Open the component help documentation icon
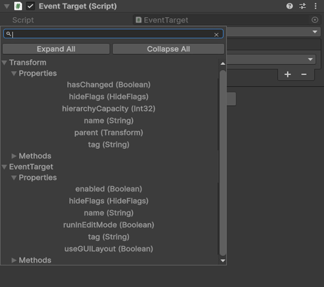 (x=290, y=6)
